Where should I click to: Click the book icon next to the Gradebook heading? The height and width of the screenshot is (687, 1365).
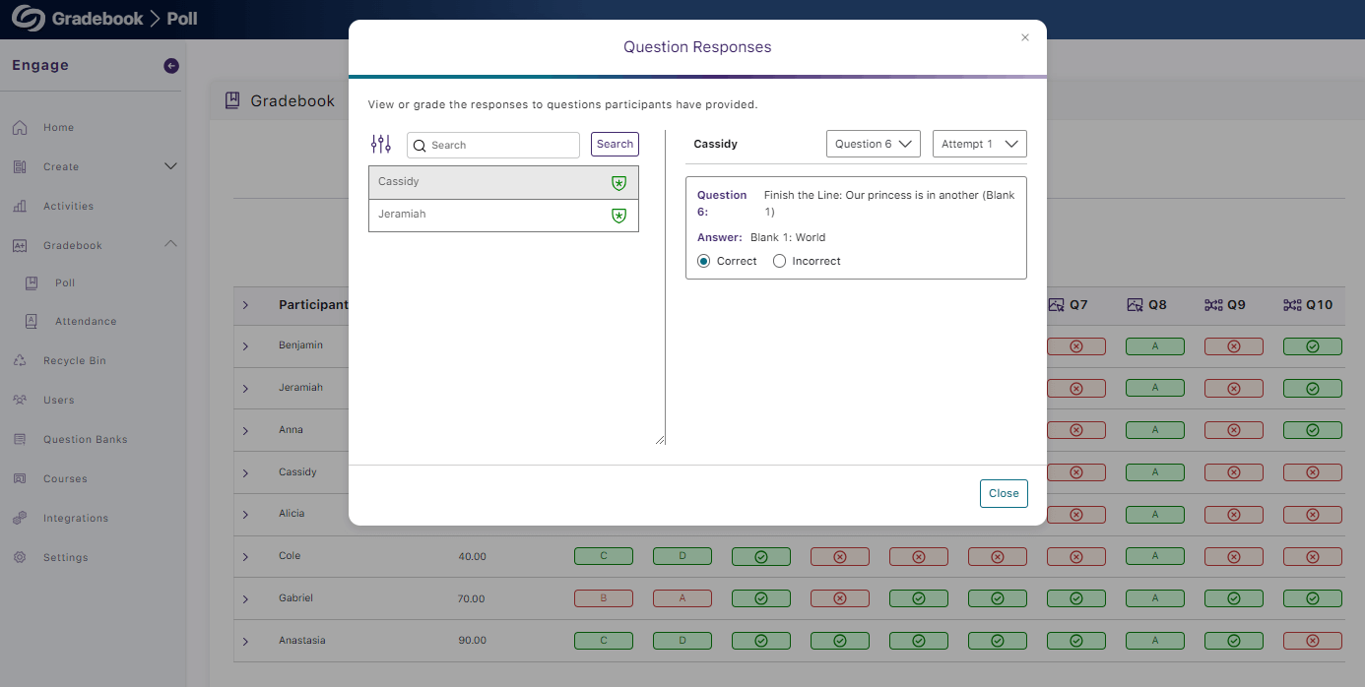pyautogui.click(x=232, y=100)
